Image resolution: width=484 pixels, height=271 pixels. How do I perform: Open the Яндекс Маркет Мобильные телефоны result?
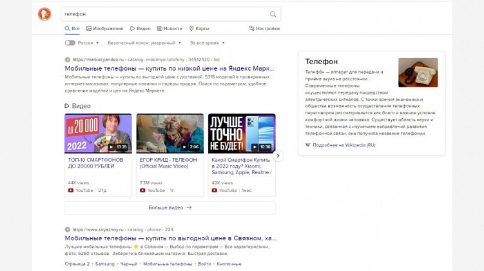click(x=169, y=68)
